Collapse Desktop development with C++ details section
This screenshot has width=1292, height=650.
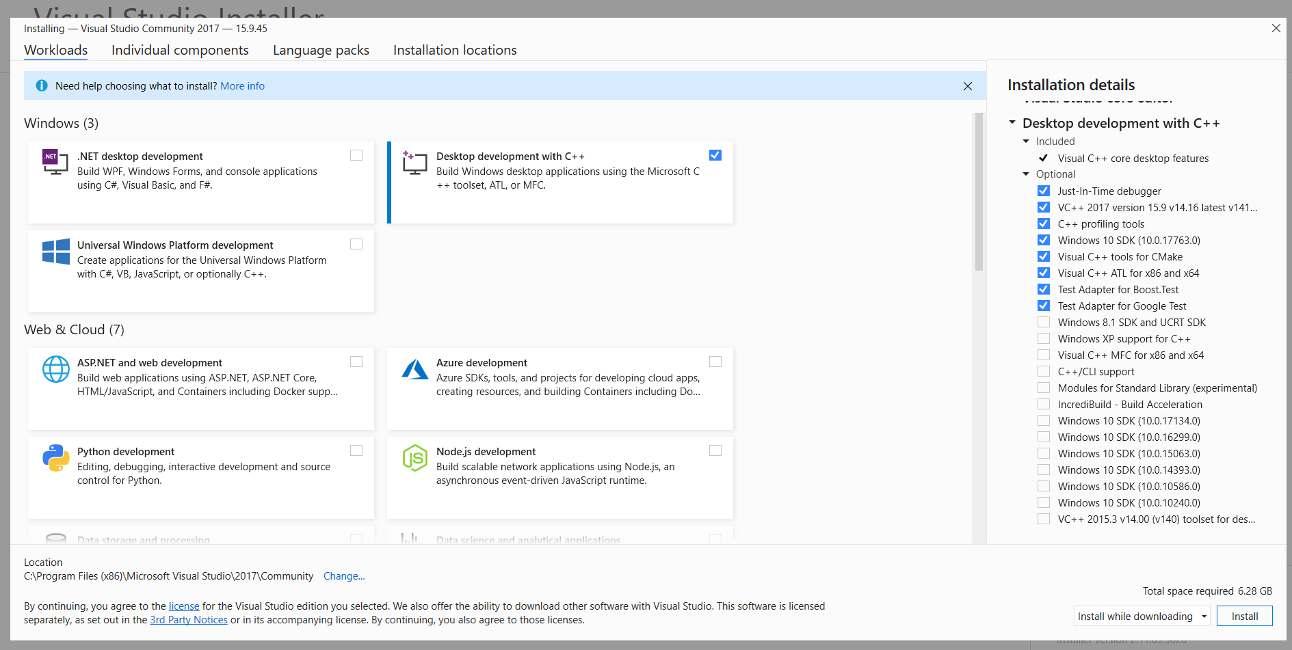click(x=1012, y=122)
